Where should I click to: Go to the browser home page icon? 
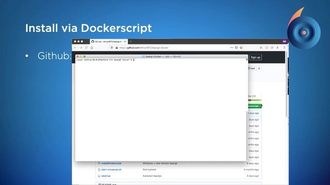pyautogui.click(x=92, y=48)
